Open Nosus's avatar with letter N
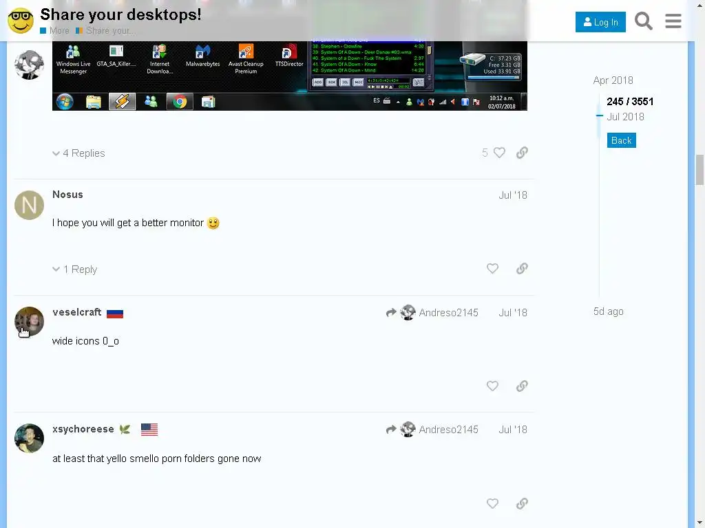The width and height of the screenshot is (705, 528). point(29,205)
